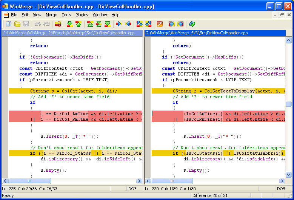Jump to next difference with green down arrow

click(70, 24)
